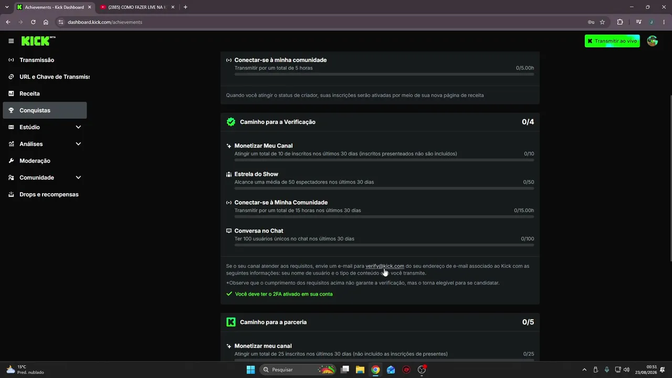Show hidden system tray icons
Image resolution: width=672 pixels, height=378 pixels.
tap(584, 370)
